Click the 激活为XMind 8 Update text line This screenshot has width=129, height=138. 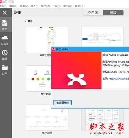(116, 61)
